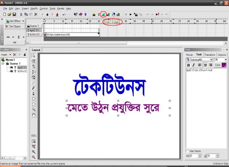This screenshot has width=229, height=167.
Task: Open the Control menu
Action: click(44, 9)
